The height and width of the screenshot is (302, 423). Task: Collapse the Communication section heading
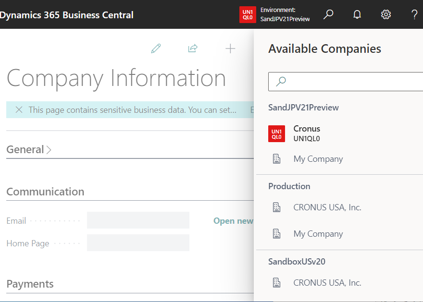45,192
